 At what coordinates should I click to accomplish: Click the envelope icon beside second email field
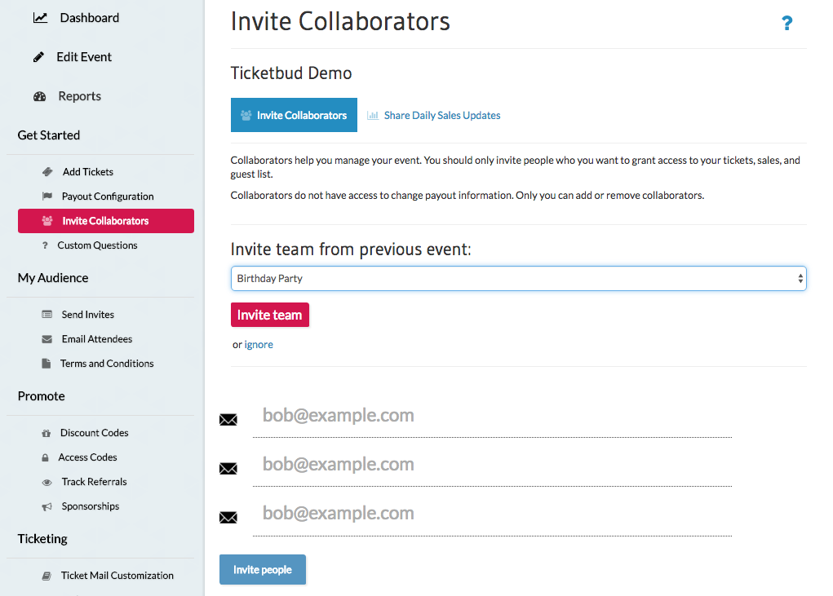click(x=228, y=468)
